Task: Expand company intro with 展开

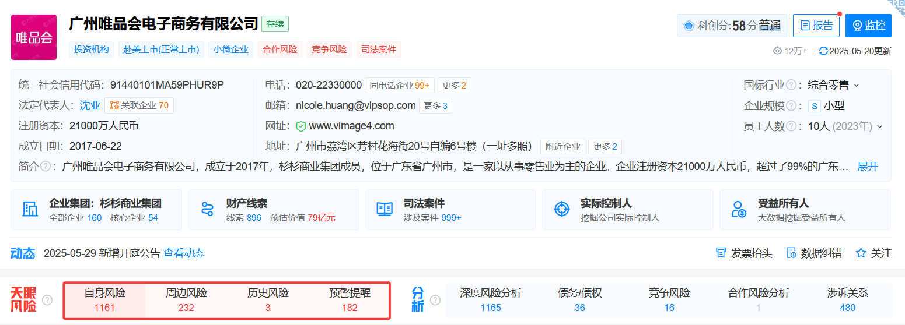Action: click(868, 167)
